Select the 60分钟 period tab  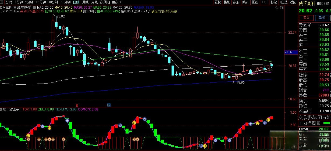coord(65,2)
